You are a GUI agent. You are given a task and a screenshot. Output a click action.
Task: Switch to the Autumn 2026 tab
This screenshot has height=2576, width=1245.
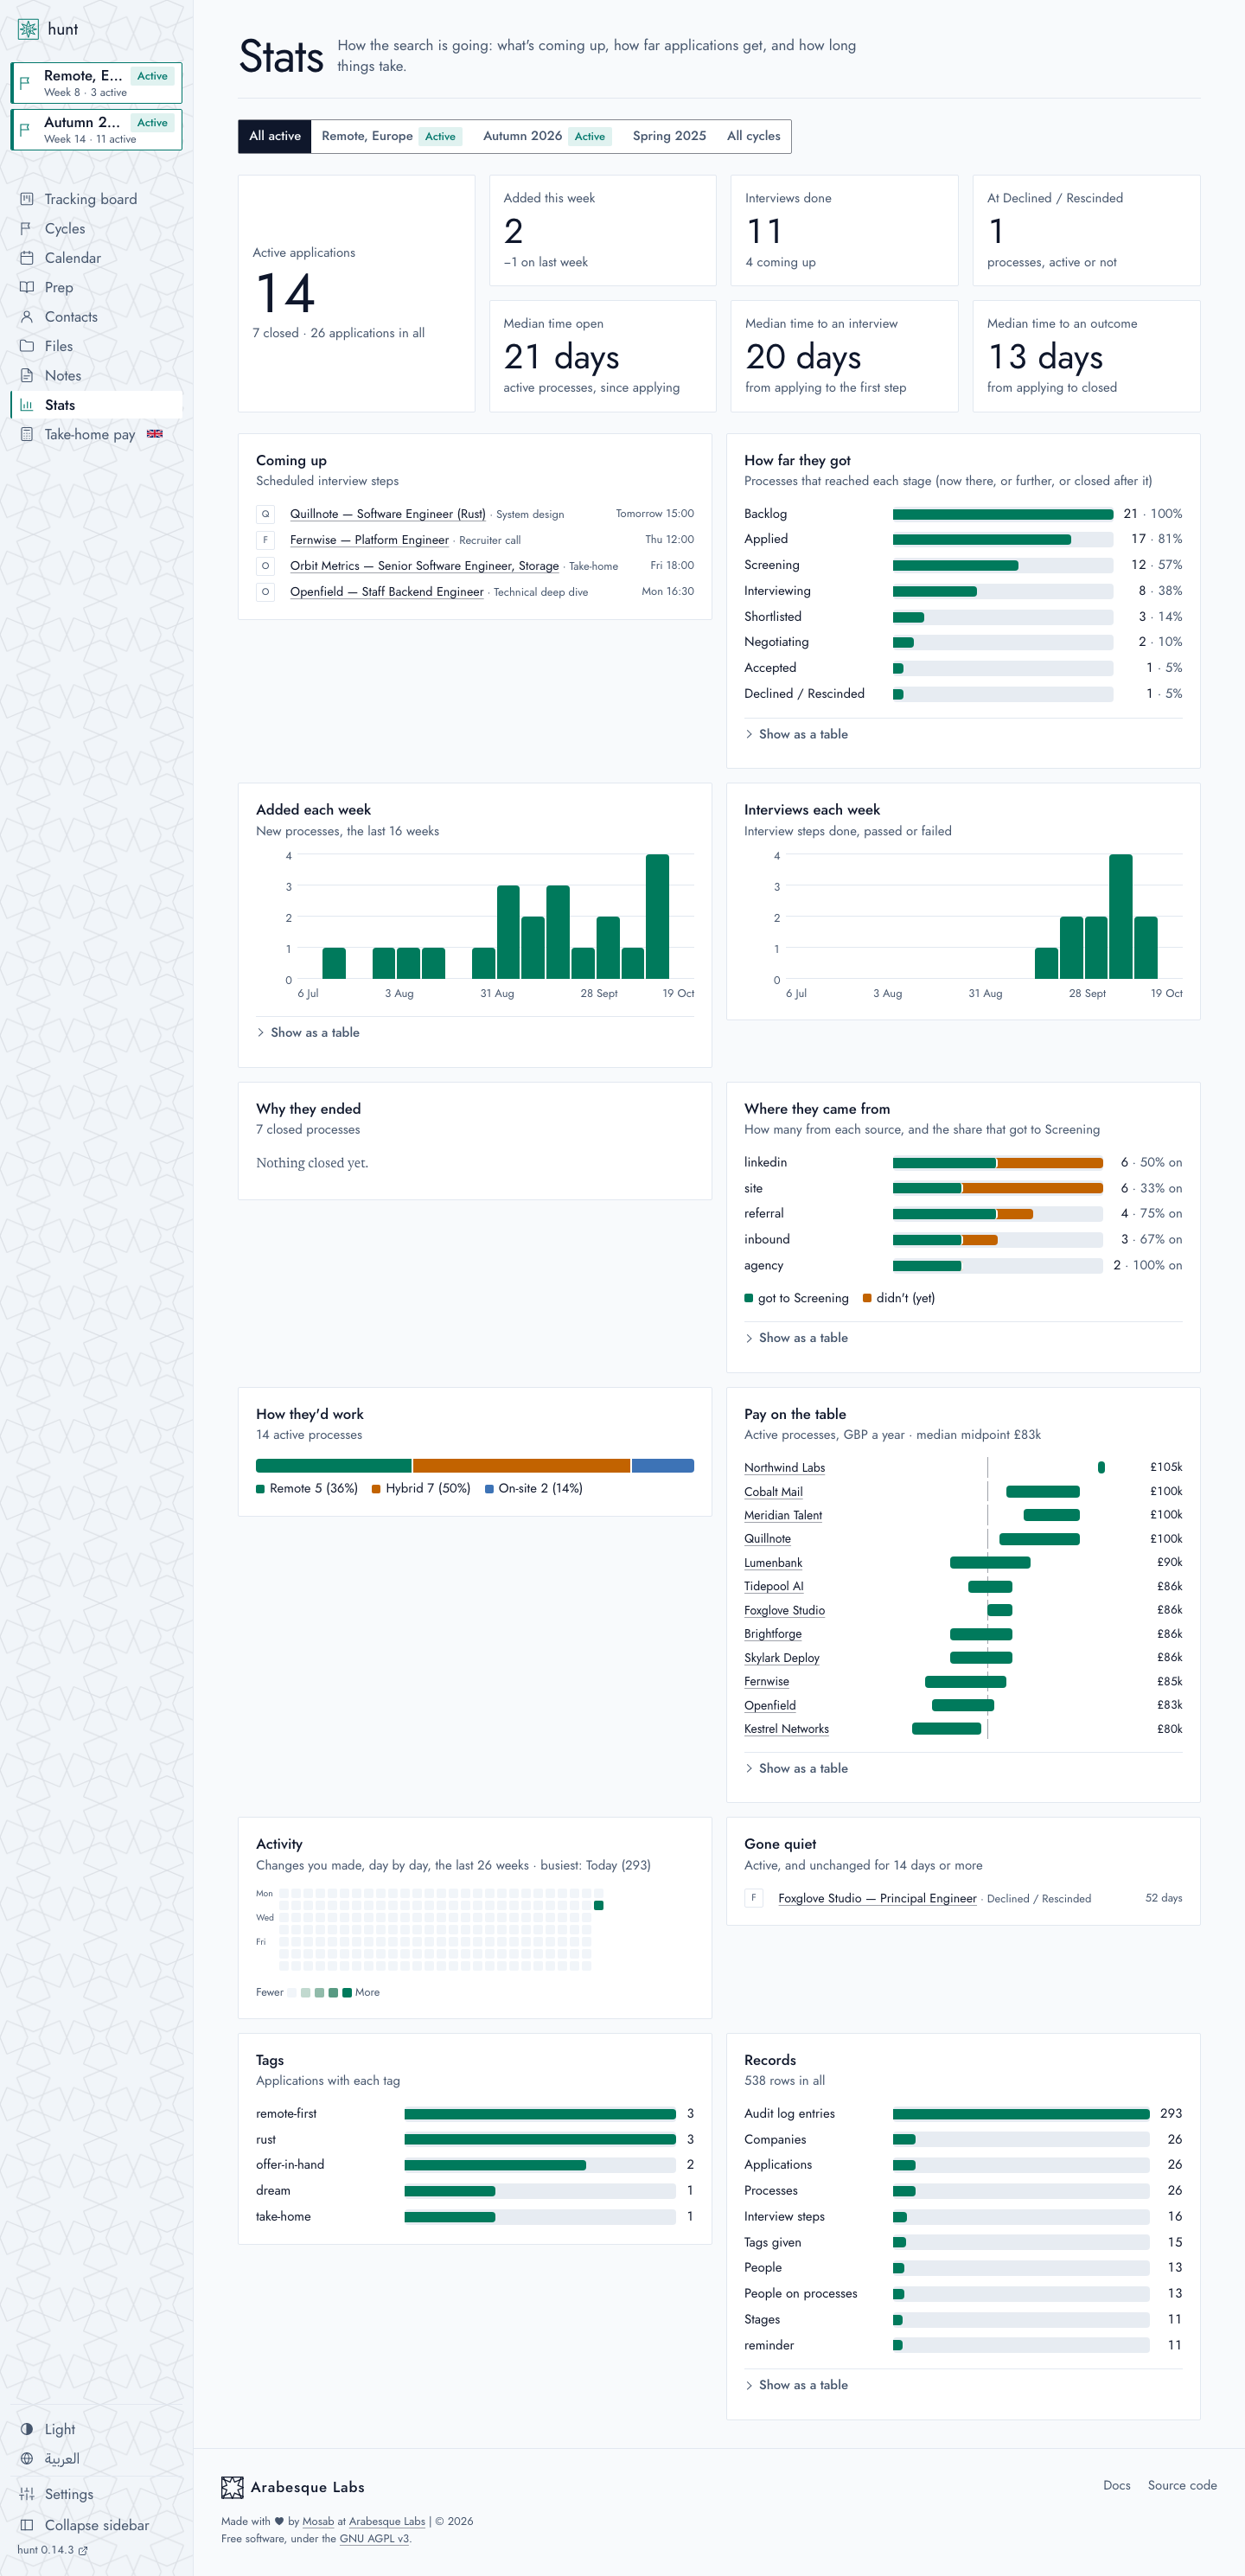pos(547,136)
